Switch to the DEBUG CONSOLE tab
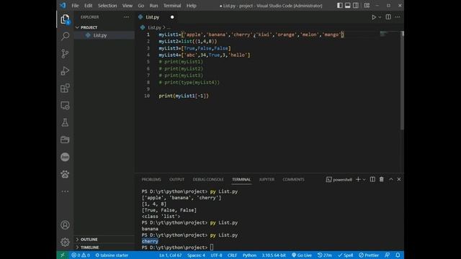 (x=208, y=179)
